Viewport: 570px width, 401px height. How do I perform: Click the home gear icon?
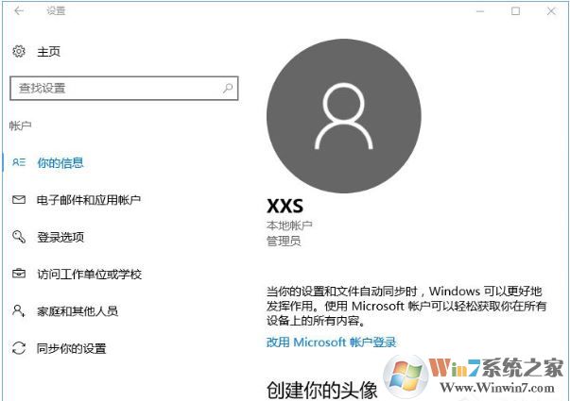[x=19, y=52]
